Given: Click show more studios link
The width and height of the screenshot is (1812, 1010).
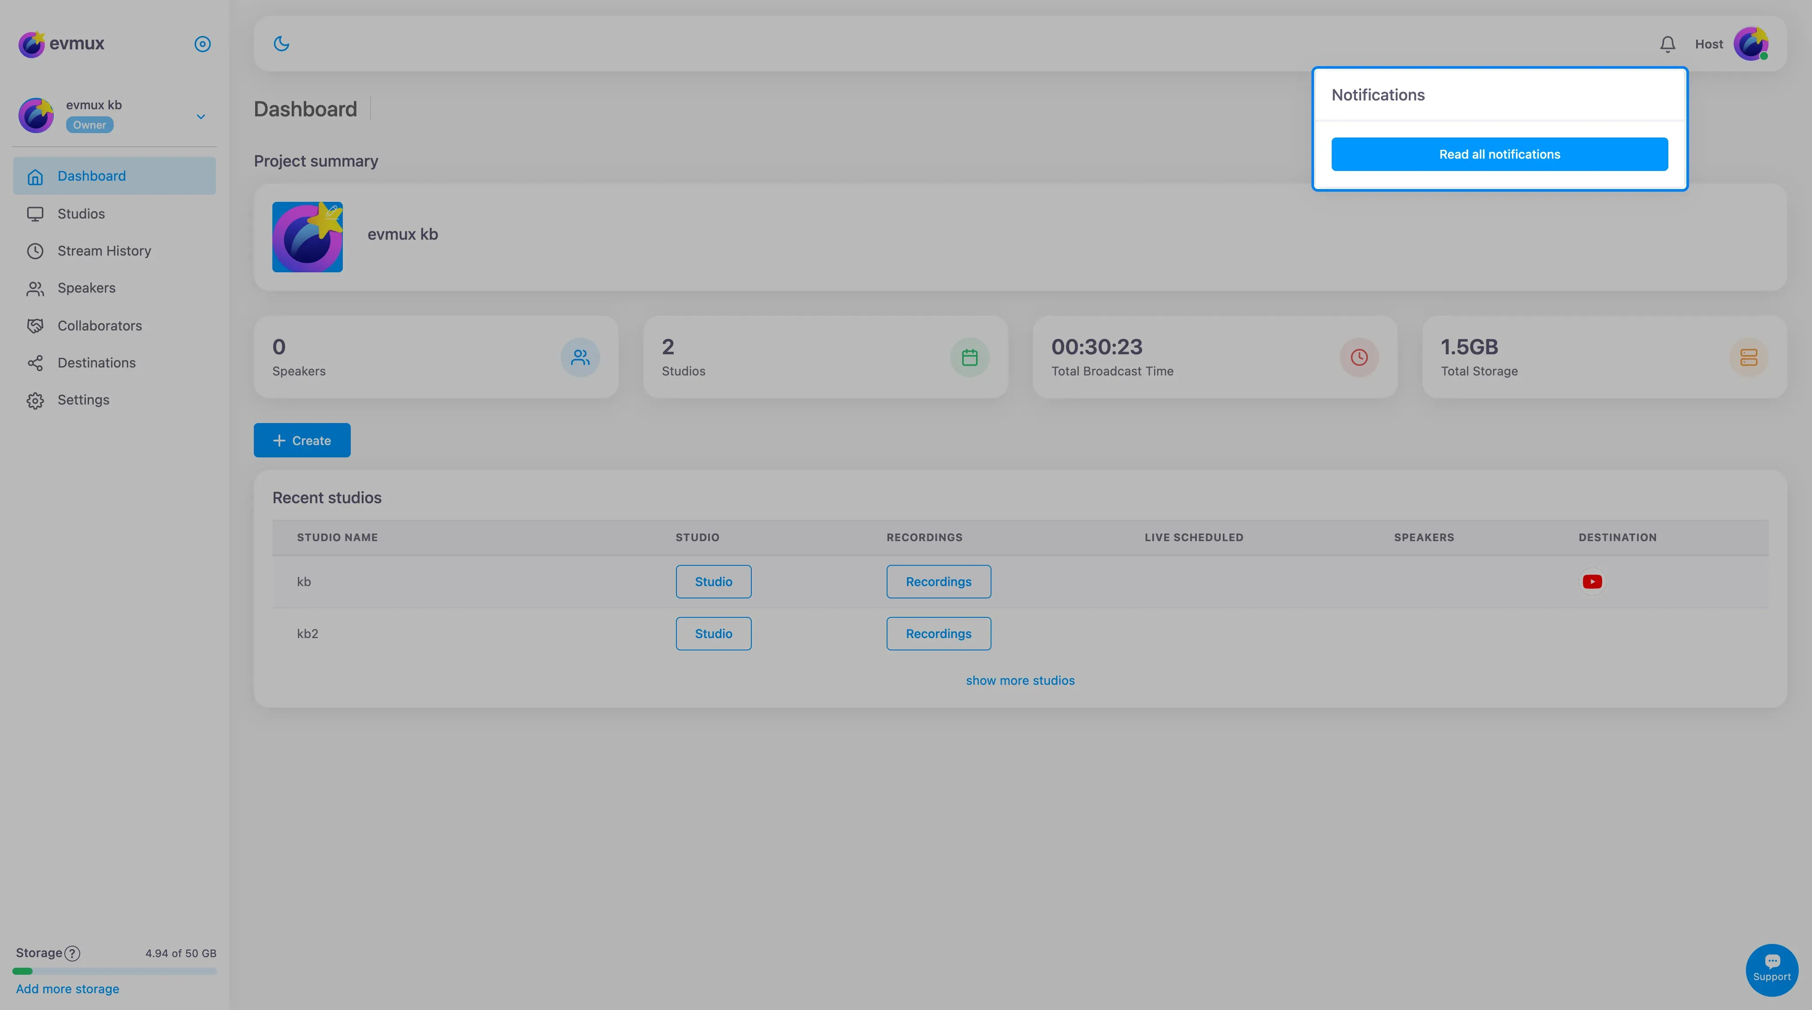Looking at the screenshot, I should point(1020,680).
